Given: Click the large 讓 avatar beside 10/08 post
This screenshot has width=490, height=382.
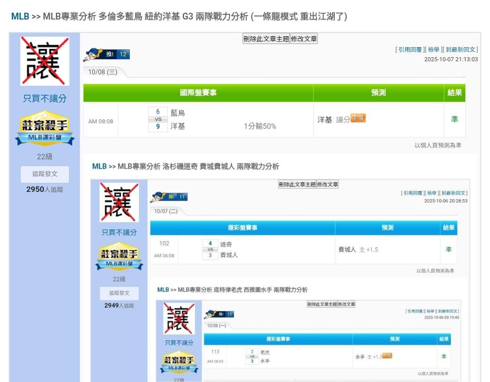Looking at the screenshot, I should pyautogui.click(x=44, y=61).
